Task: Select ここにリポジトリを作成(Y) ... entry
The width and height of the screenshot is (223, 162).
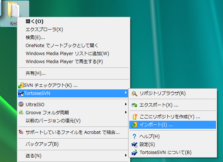Action: pos(173,117)
